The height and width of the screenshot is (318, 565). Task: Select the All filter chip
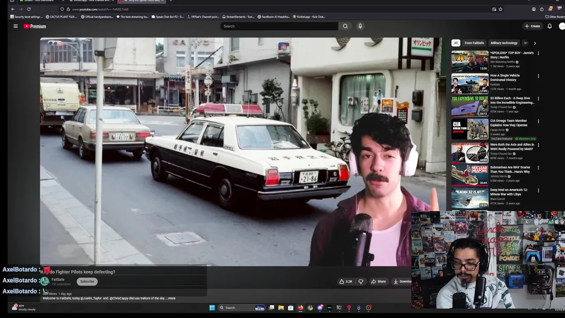tap(456, 43)
